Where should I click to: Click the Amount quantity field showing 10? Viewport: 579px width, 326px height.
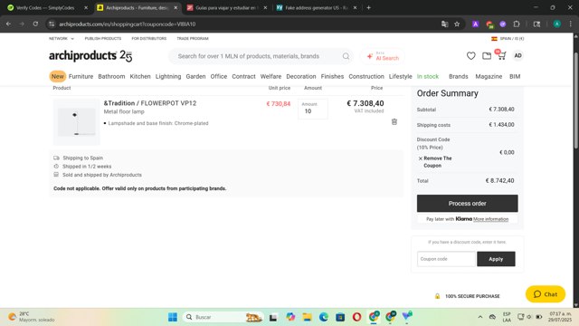point(313,109)
